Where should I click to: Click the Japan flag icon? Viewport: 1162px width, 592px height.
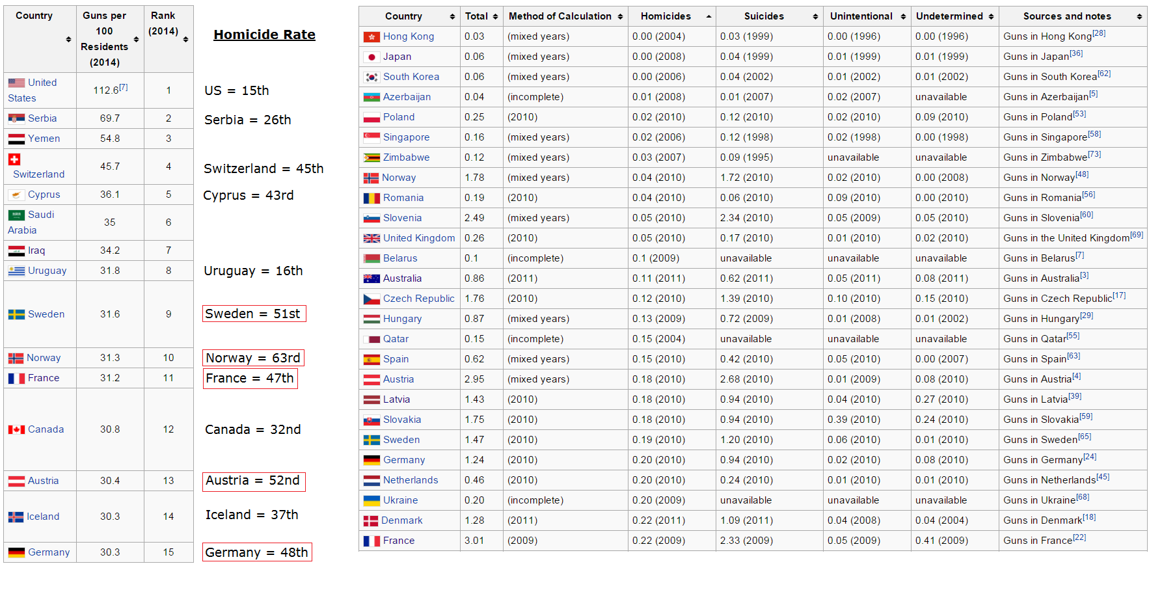(x=372, y=57)
